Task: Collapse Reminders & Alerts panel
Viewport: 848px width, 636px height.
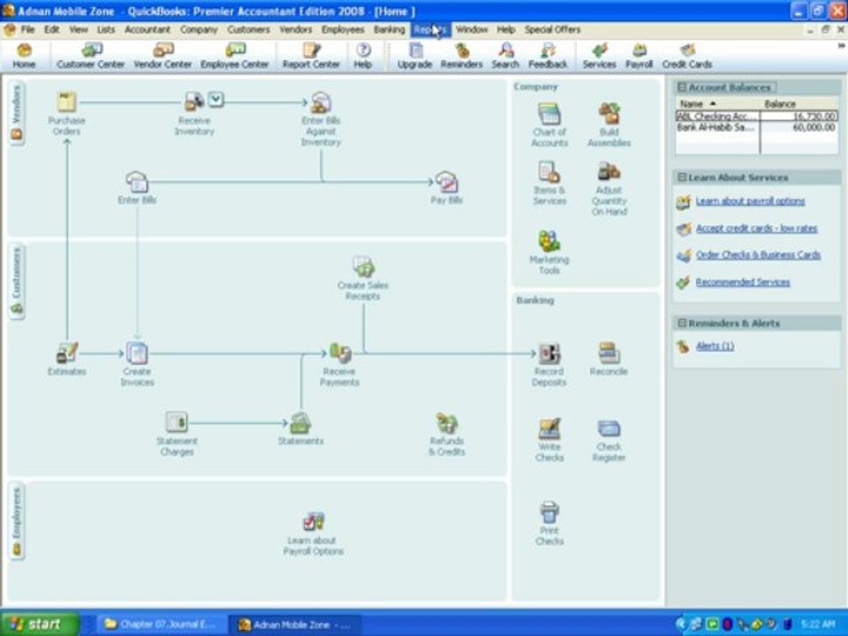Action: point(682,323)
